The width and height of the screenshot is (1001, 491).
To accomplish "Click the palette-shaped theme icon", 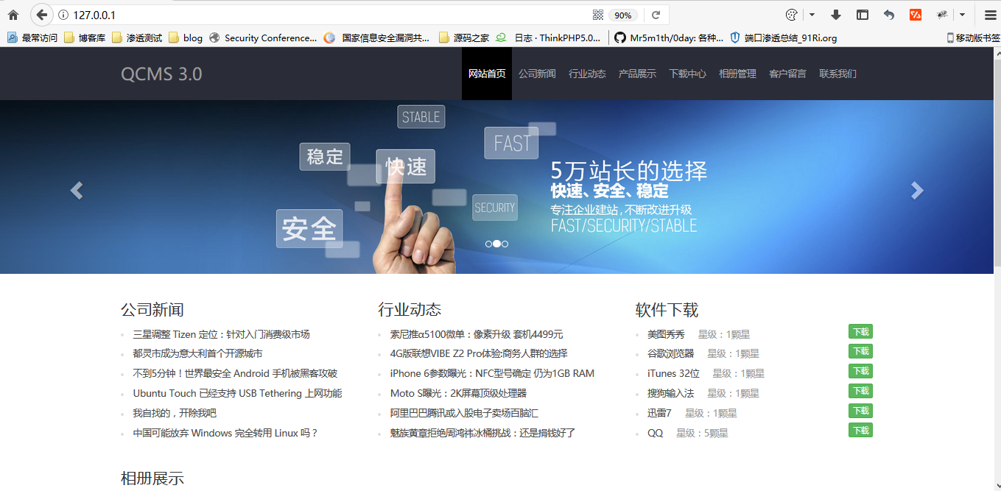I will coord(792,15).
